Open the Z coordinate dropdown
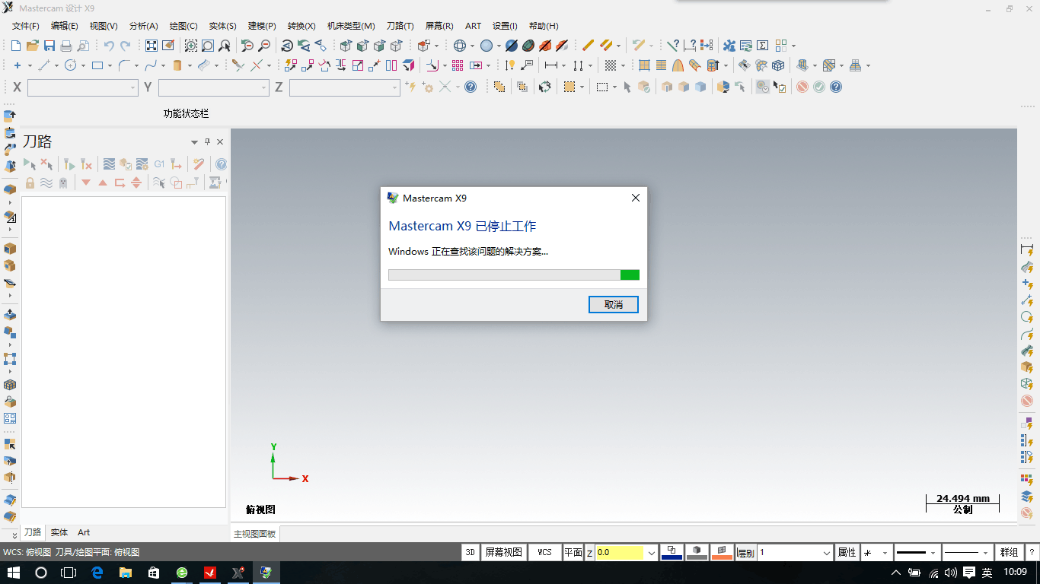Viewport: 1040px width, 584px height. click(395, 88)
